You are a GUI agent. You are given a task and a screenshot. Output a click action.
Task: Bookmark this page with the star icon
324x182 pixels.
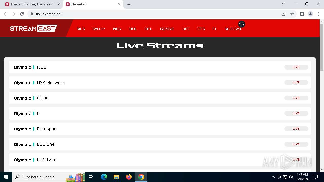(x=292, y=14)
